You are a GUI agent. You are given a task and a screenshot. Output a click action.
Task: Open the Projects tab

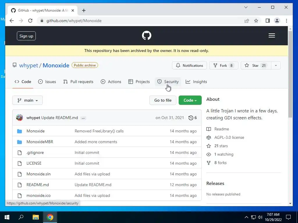[x=139, y=82]
